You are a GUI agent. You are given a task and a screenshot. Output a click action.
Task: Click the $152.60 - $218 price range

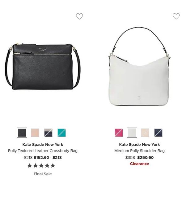pos(48,158)
